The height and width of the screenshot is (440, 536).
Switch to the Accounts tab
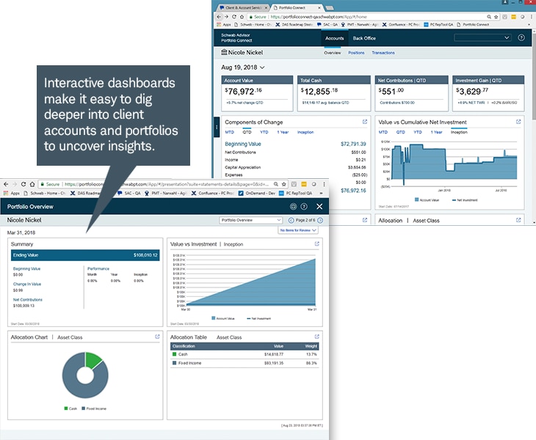click(x=334, y=38)
